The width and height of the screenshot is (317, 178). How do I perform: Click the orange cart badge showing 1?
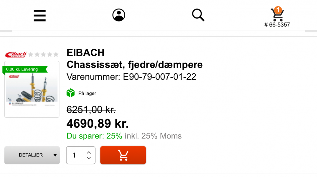278,10
